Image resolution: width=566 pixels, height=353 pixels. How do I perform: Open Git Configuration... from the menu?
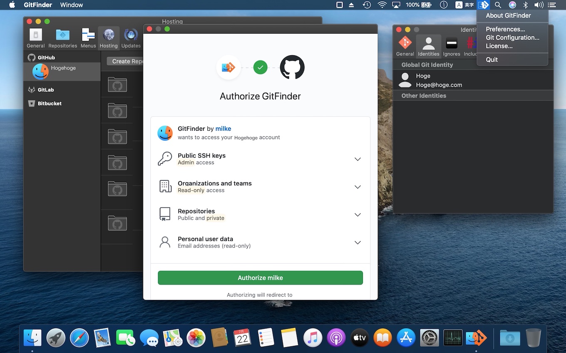click(x=512, y=37)
